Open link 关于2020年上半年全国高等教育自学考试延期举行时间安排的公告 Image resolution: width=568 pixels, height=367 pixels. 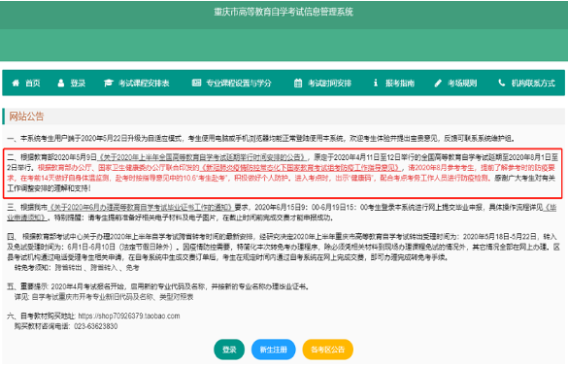pyautogui.click(x=202, y=157)
